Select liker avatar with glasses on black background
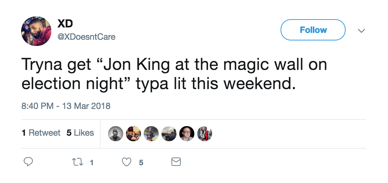 tap(187, 134)
